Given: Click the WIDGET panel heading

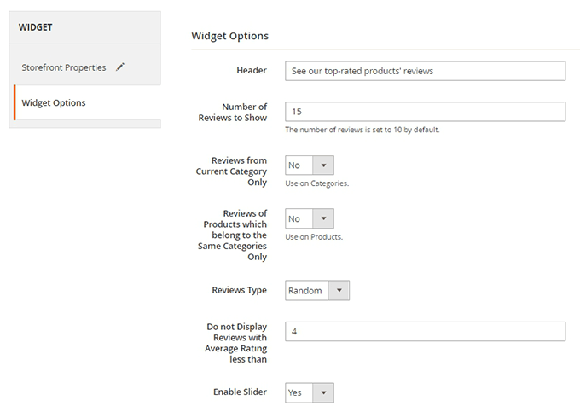Looking at the screenshot, I should click(36, 27).
